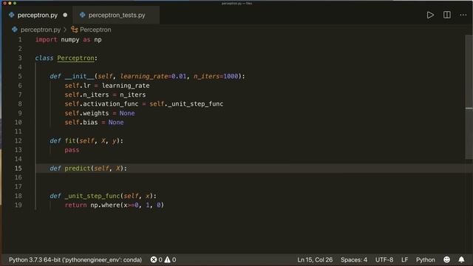473x266 pixels.
Task: Click '__init__' method name on line 5
Action: 80,76
